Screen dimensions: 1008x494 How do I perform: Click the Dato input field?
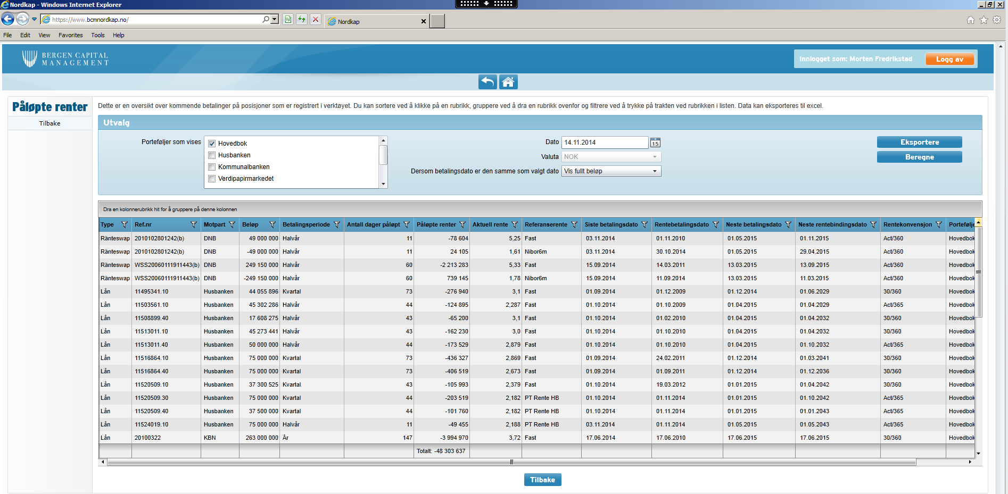coord(605,143)
